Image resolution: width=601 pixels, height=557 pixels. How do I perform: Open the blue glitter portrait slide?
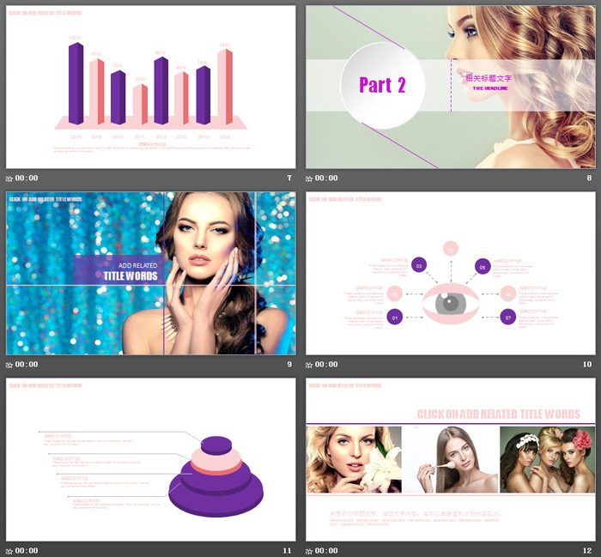[151, 273]
